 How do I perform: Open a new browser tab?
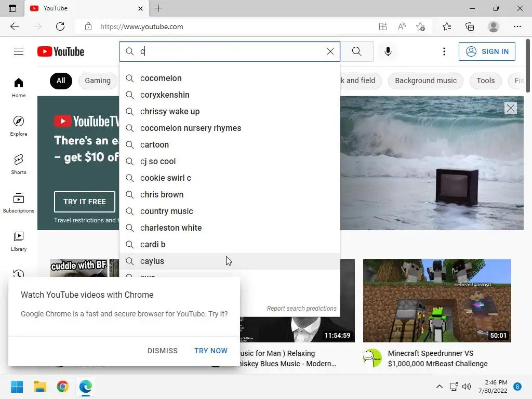158,8
